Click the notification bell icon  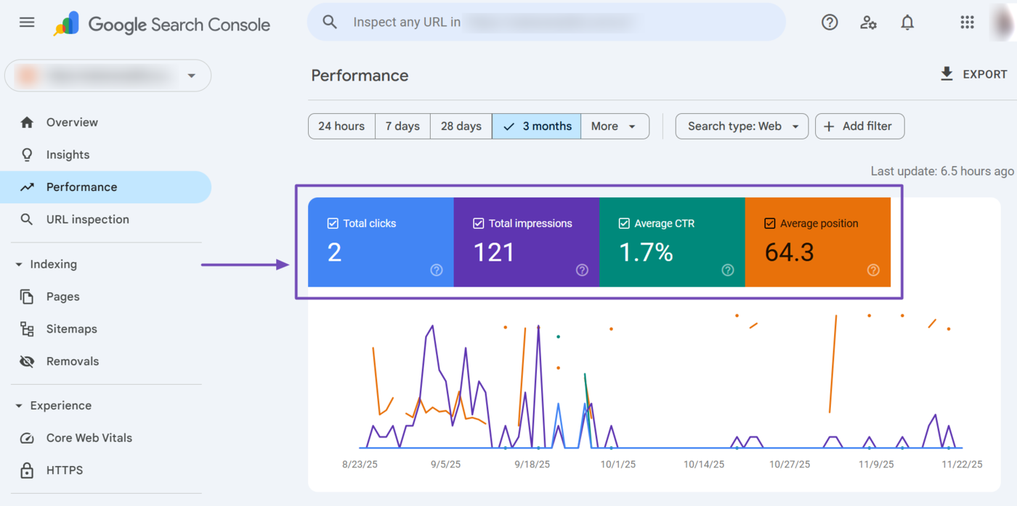click(x=907, y=22)
